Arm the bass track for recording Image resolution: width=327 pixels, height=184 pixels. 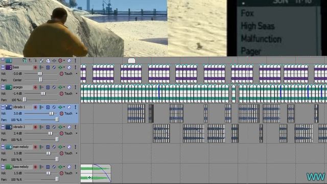(35, 67)
